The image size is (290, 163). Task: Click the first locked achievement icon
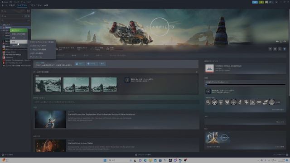(208, 102)
